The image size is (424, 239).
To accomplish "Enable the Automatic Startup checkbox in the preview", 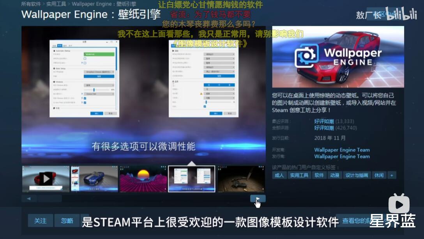I will click(x=85, y=58).
